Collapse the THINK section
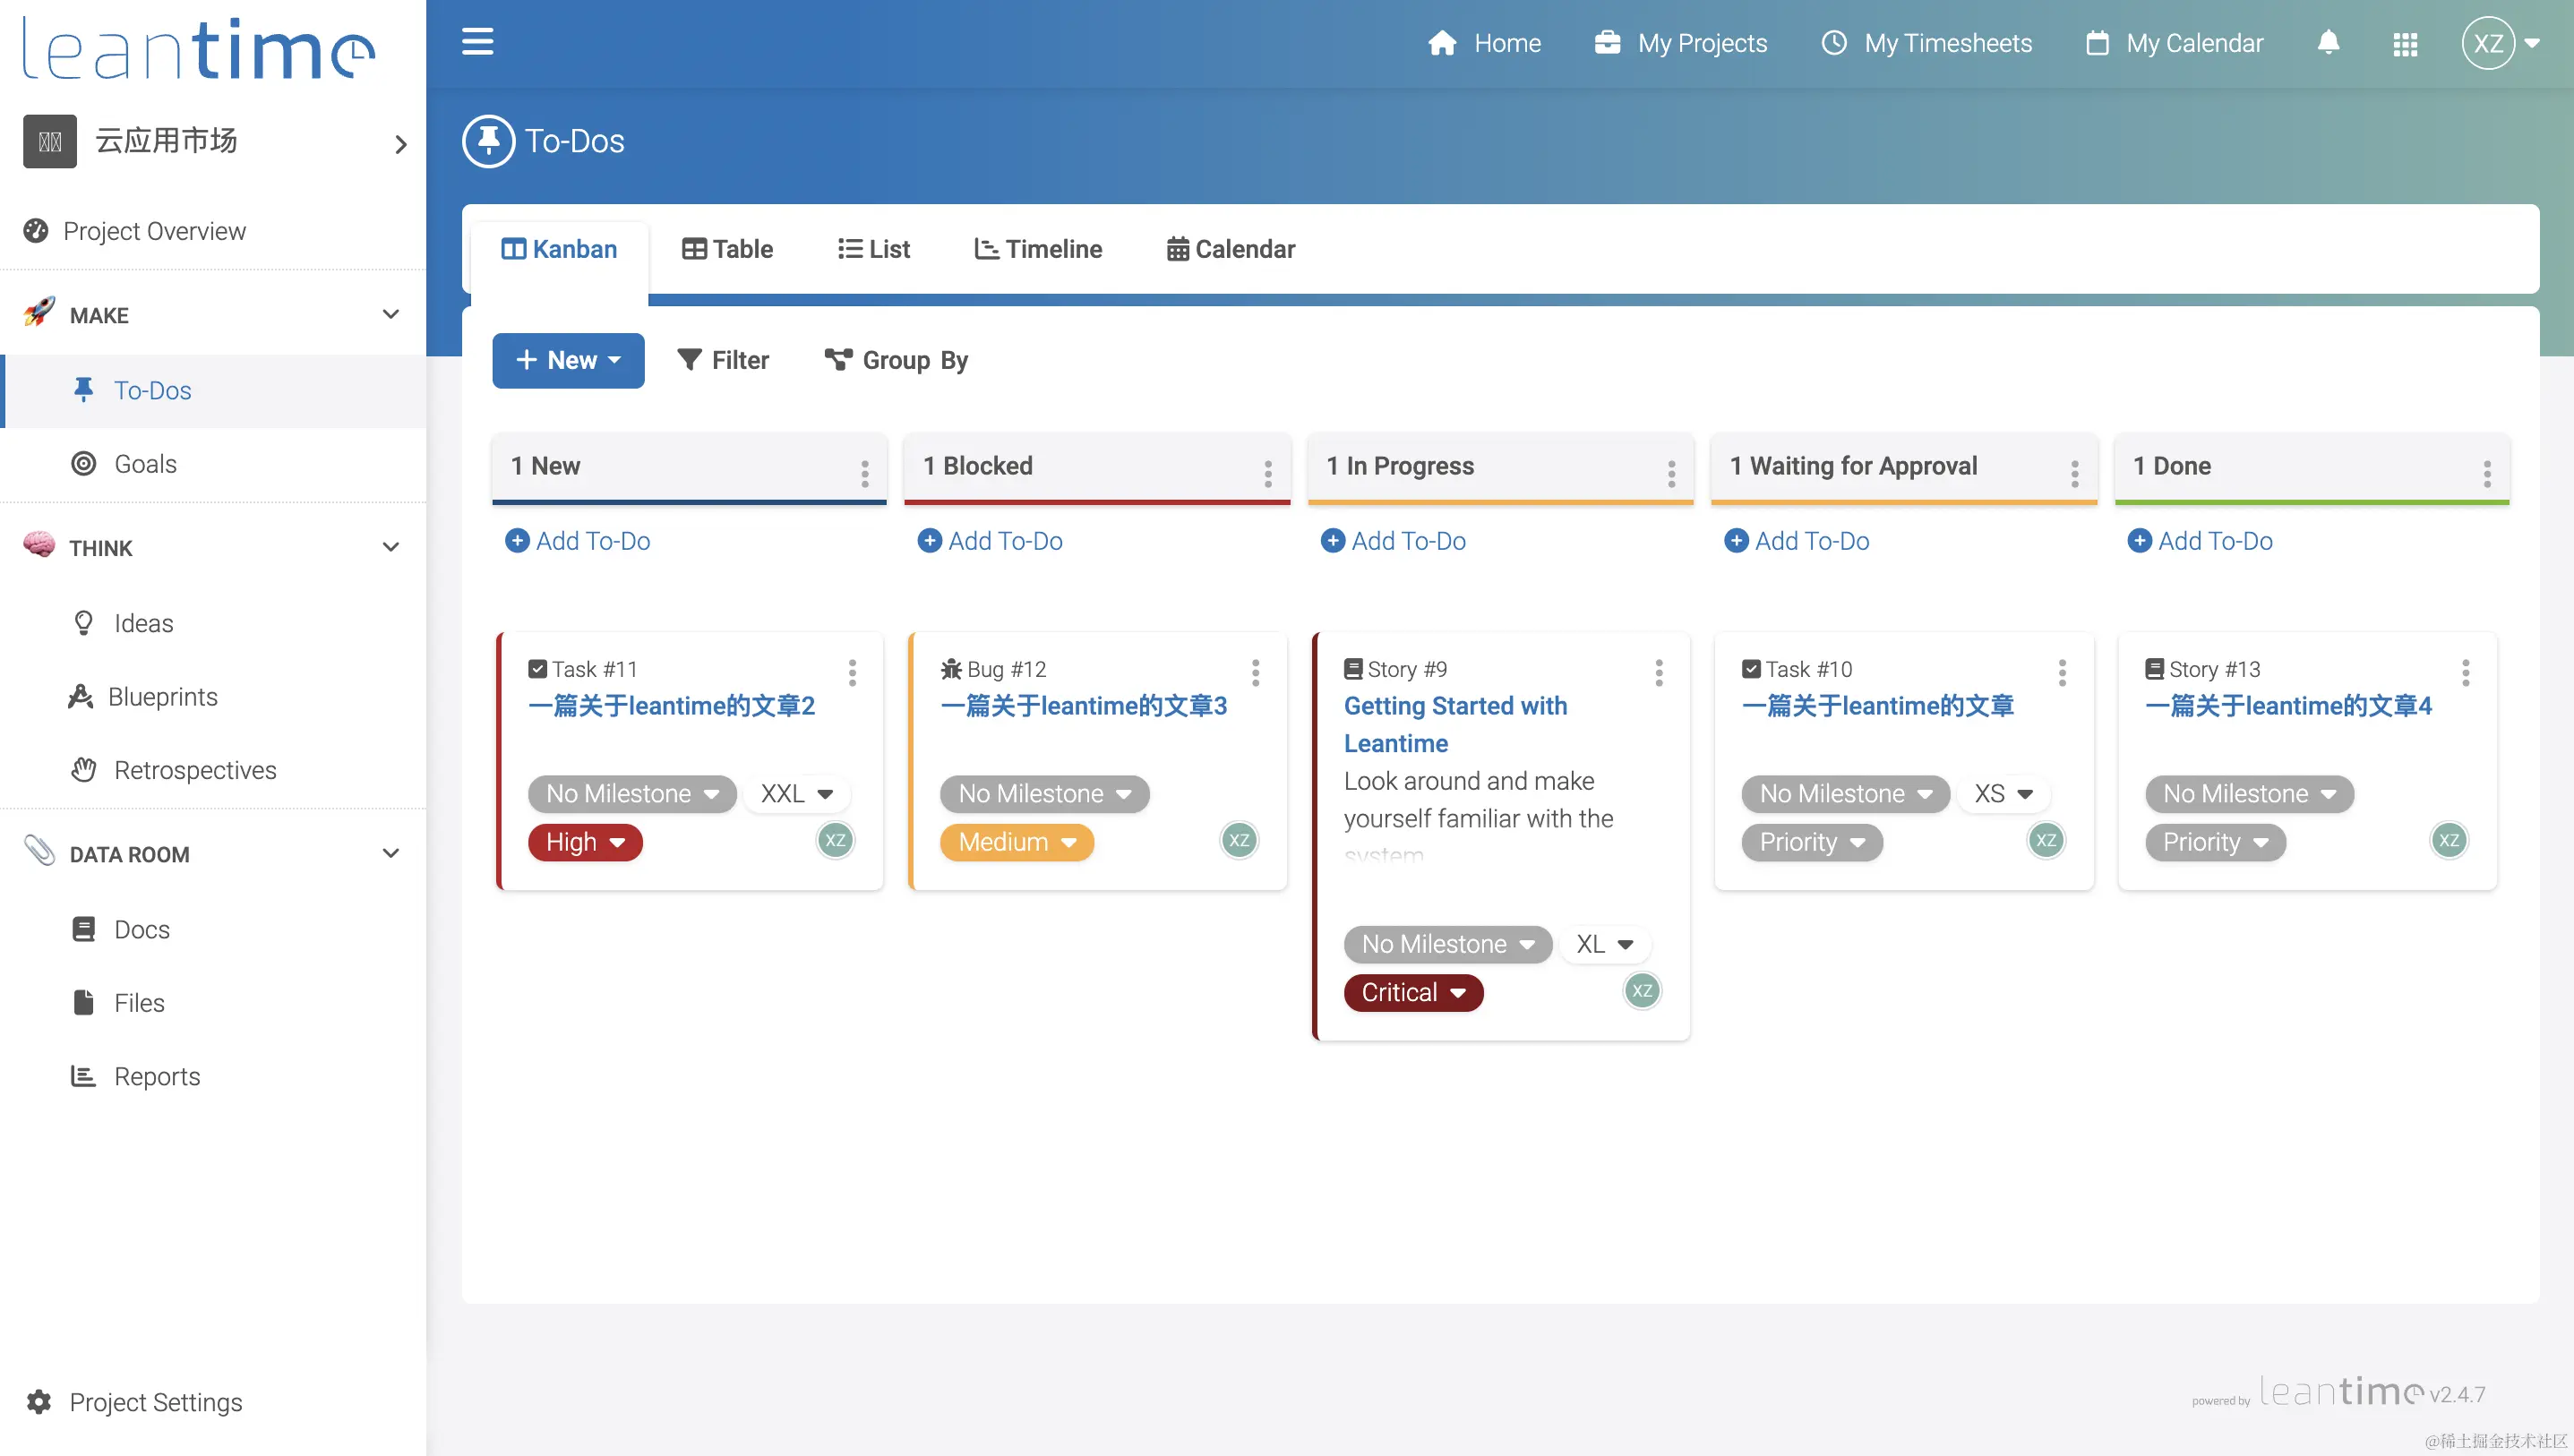This screenshot has width=2574, height=1456. click(x=391, y=547)
